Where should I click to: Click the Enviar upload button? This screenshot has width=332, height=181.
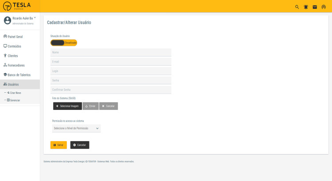point(90,106)
